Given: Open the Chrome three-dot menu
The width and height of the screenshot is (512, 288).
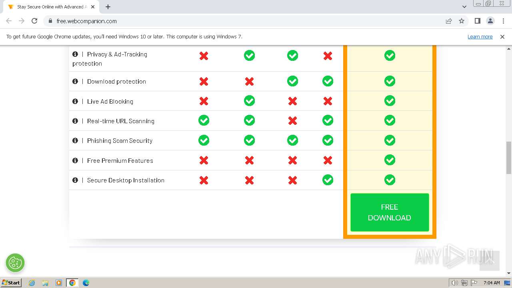Looking at the screenshot, I should (503, 21).
